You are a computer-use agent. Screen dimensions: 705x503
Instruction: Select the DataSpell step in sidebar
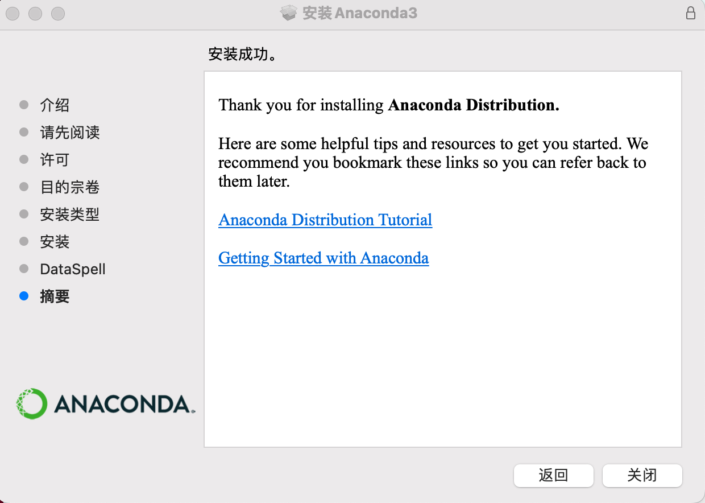pyautogui.click(x=72, y=269)
